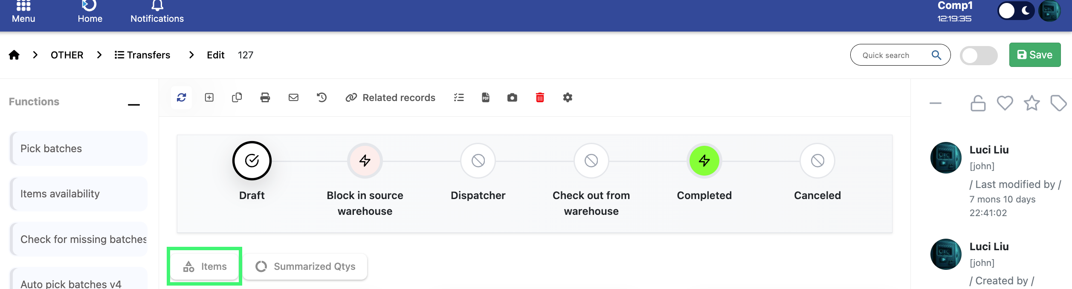Select the Items tab
Screen dimensions: 1072x289
205,266
